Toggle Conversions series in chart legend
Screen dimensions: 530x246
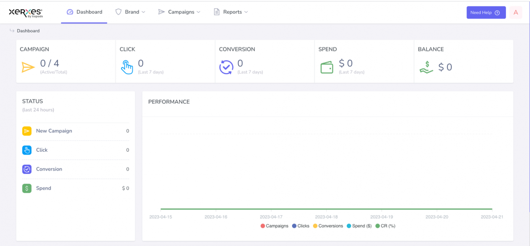click(328, 226)
